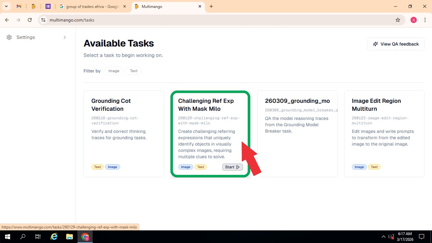Open the Image Edit Region Multiturn card

384,134
